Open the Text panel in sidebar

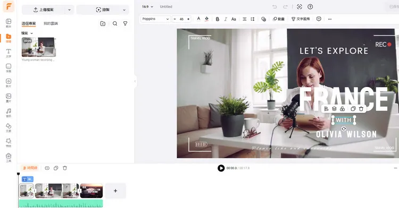point(9,53)
